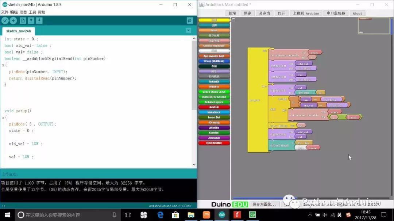Open the purple LittleBits drawer
The image size is (394, 221).
point(214,128)
